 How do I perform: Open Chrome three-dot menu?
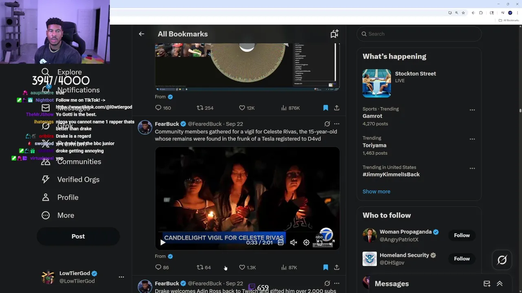tap(518, 13)
